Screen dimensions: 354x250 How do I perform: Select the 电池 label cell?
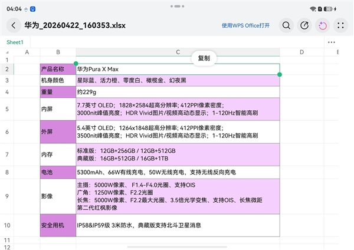(x=58, y=172)
